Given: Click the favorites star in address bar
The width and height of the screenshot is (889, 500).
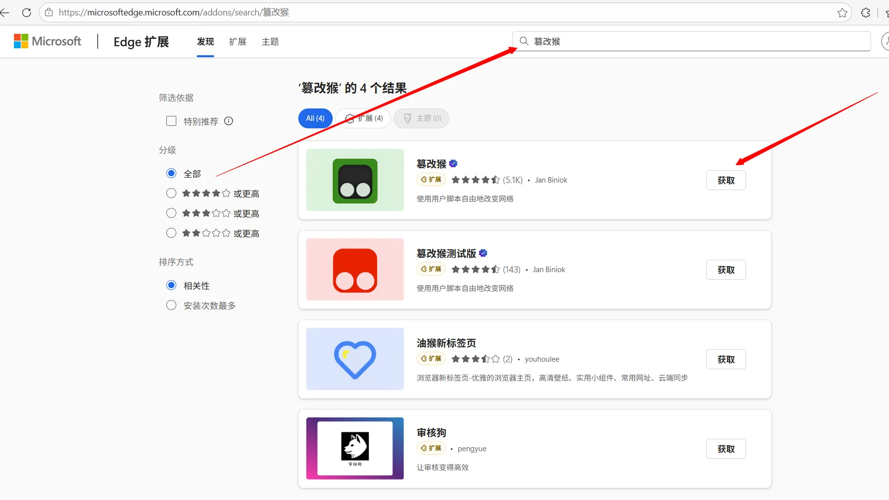Looking at the screenshot, I should [x=843, y=12].
